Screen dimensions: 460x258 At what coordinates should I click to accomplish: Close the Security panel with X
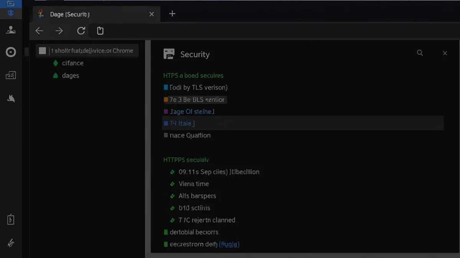[x=445, y=53]
